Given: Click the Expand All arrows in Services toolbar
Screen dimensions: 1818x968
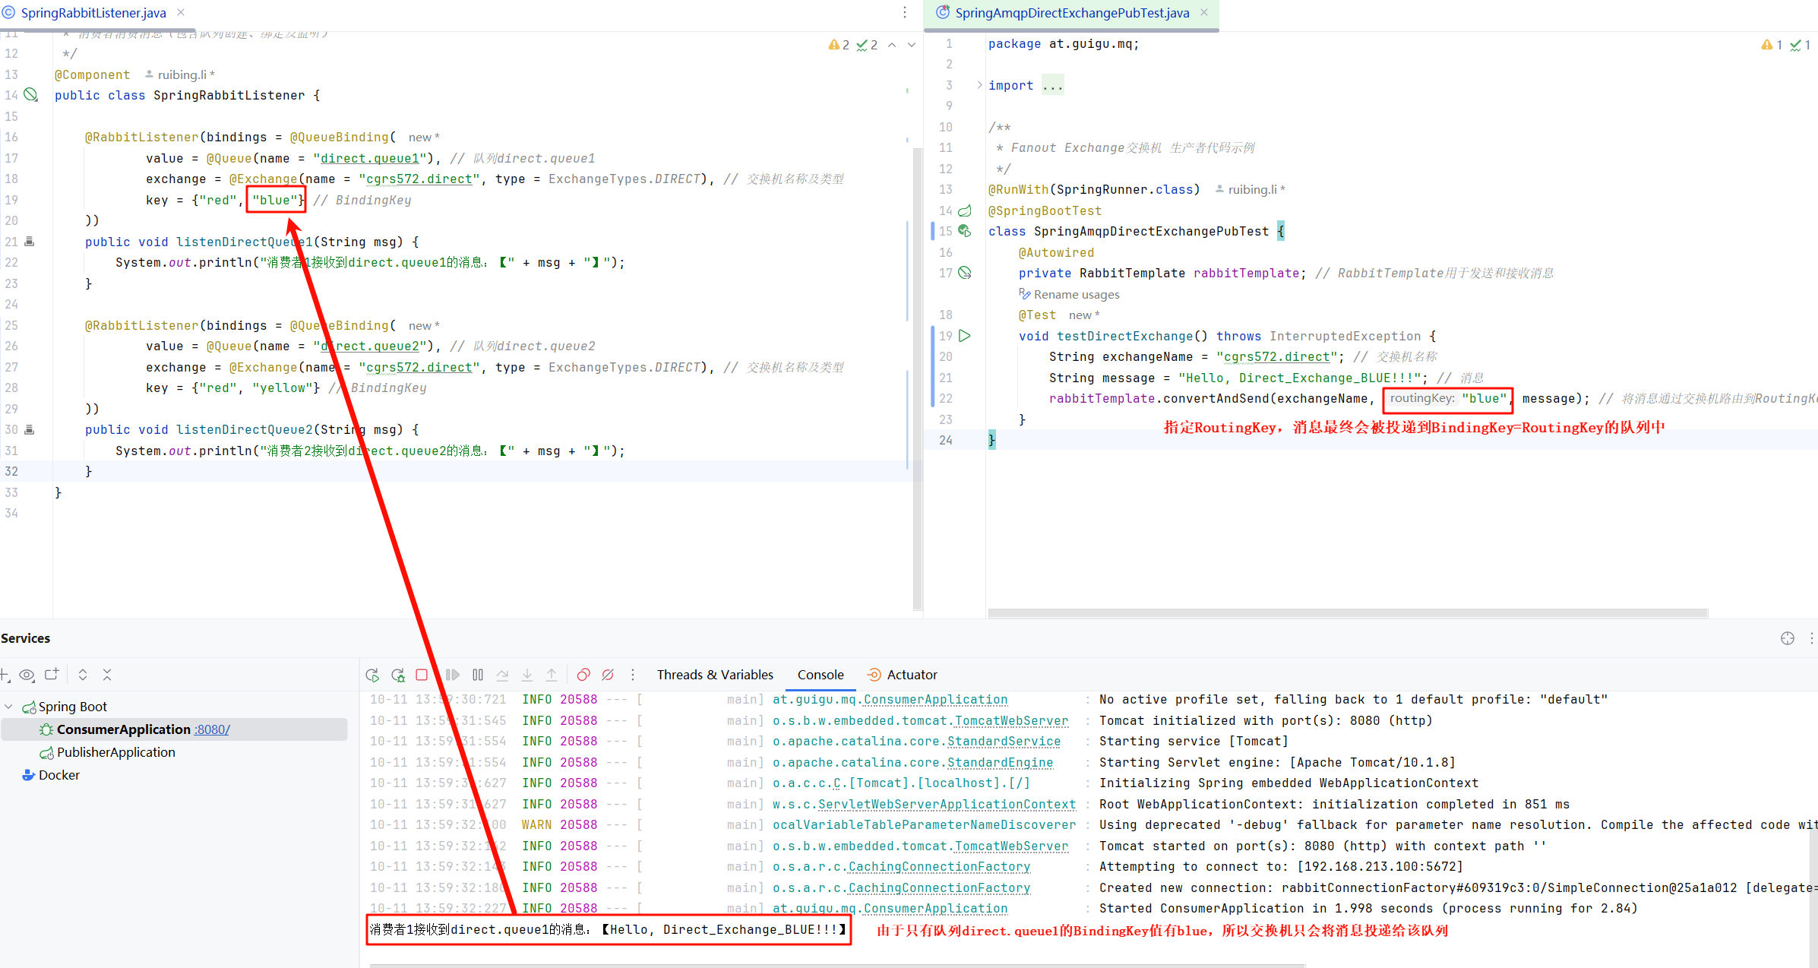Looking at the screenshot, I should pos(83,675).
